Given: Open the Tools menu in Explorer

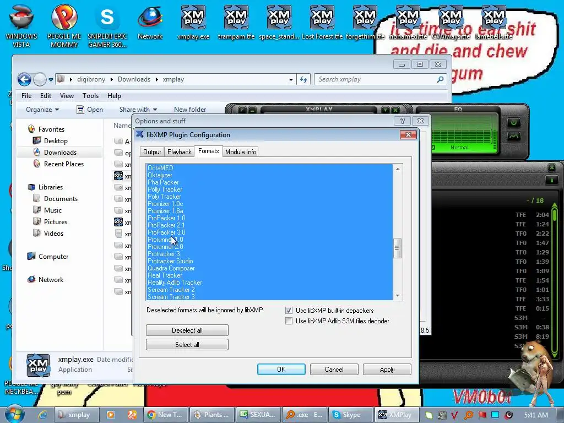Looking at the screenshot, I should 90,96.
